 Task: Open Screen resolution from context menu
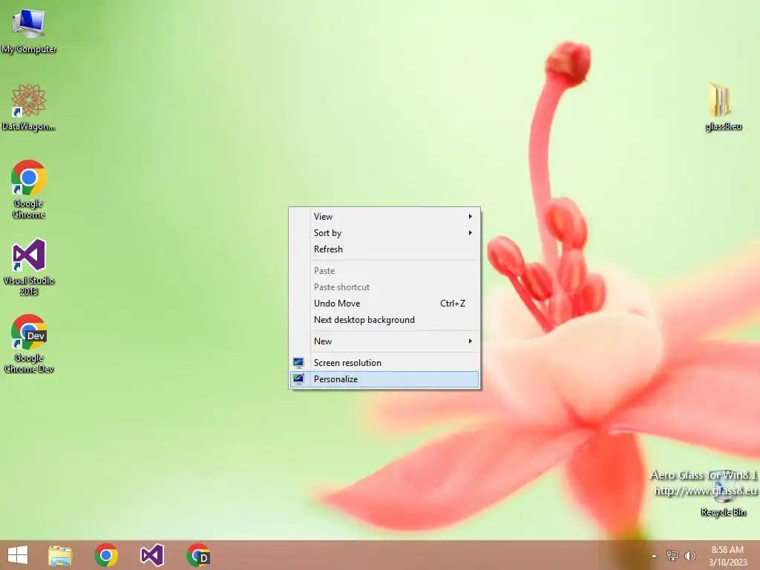click(385, 363)
